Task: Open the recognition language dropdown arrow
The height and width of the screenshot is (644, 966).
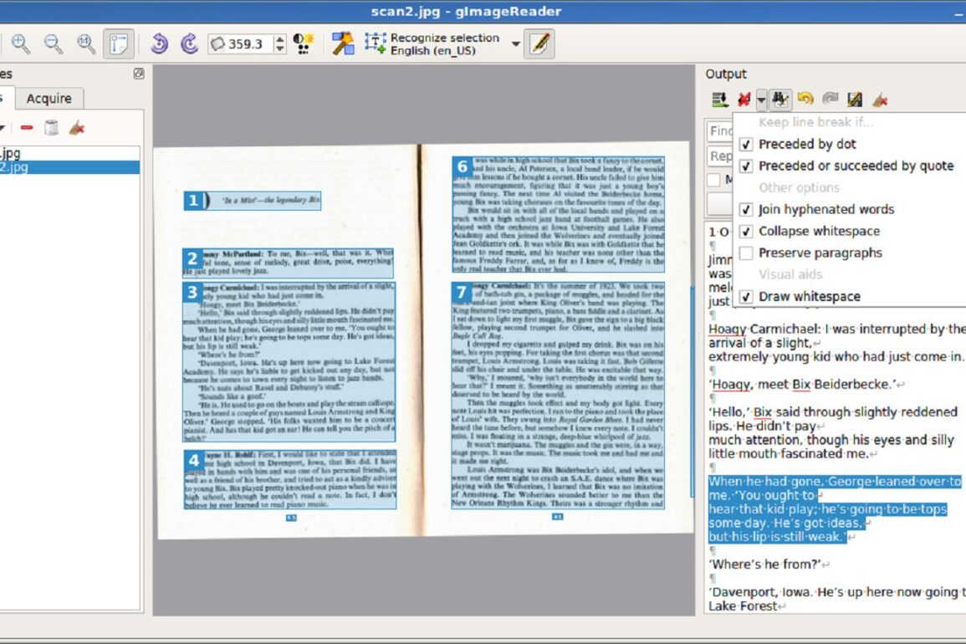Action: [x=516, y=44]
